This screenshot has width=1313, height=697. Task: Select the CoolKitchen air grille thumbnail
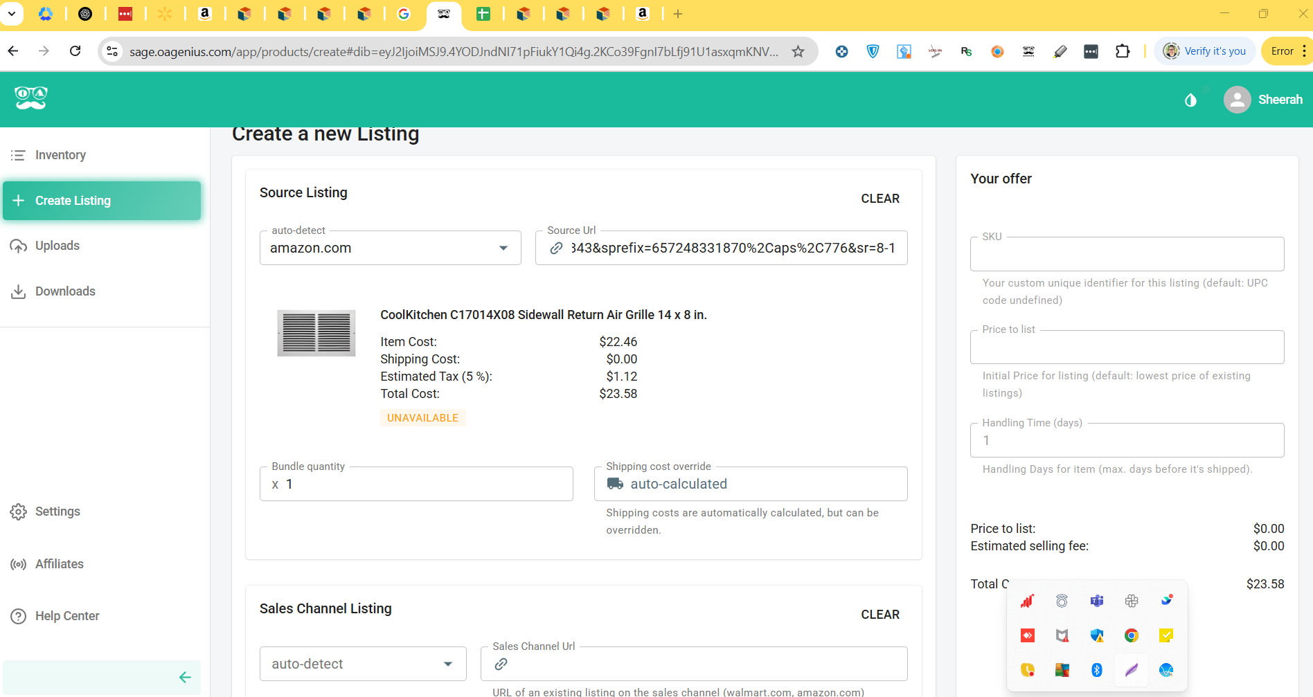pyautogui.click(x=316, y=333)
